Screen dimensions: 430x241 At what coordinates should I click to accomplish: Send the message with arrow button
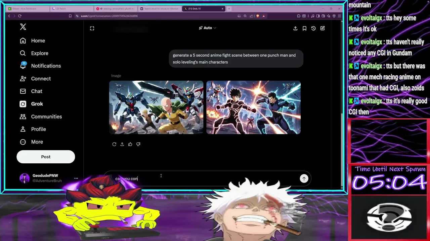point(304,179)
